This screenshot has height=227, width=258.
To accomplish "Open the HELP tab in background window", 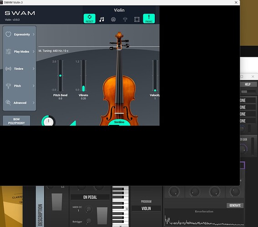I will pyautogui.click(x=248, y=84).
